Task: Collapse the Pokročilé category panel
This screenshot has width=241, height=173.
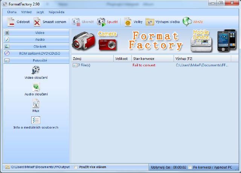Action: click(x=37, y=60)
